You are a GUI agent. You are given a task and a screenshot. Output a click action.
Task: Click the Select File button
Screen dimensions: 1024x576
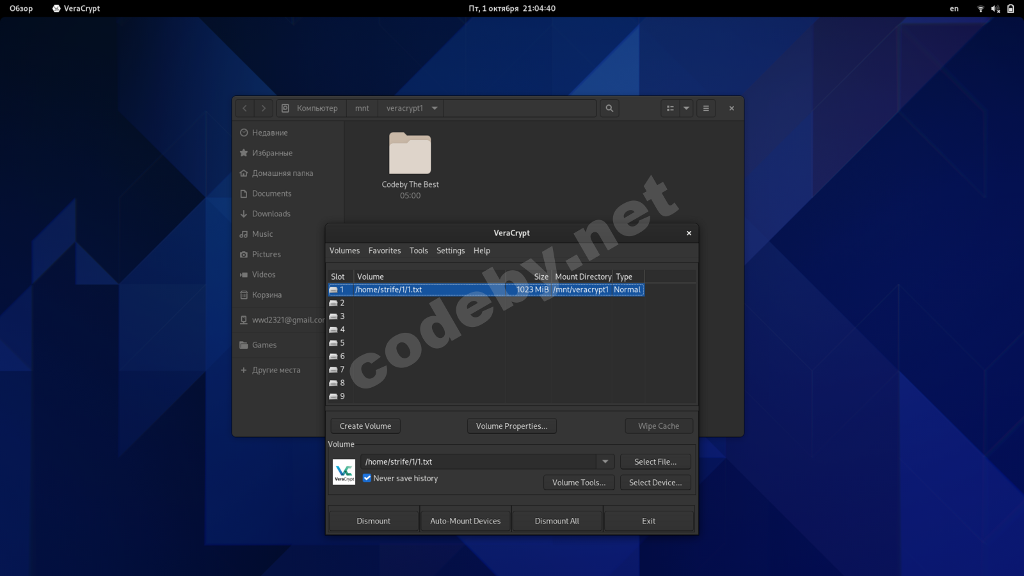[x=655, y=462]
